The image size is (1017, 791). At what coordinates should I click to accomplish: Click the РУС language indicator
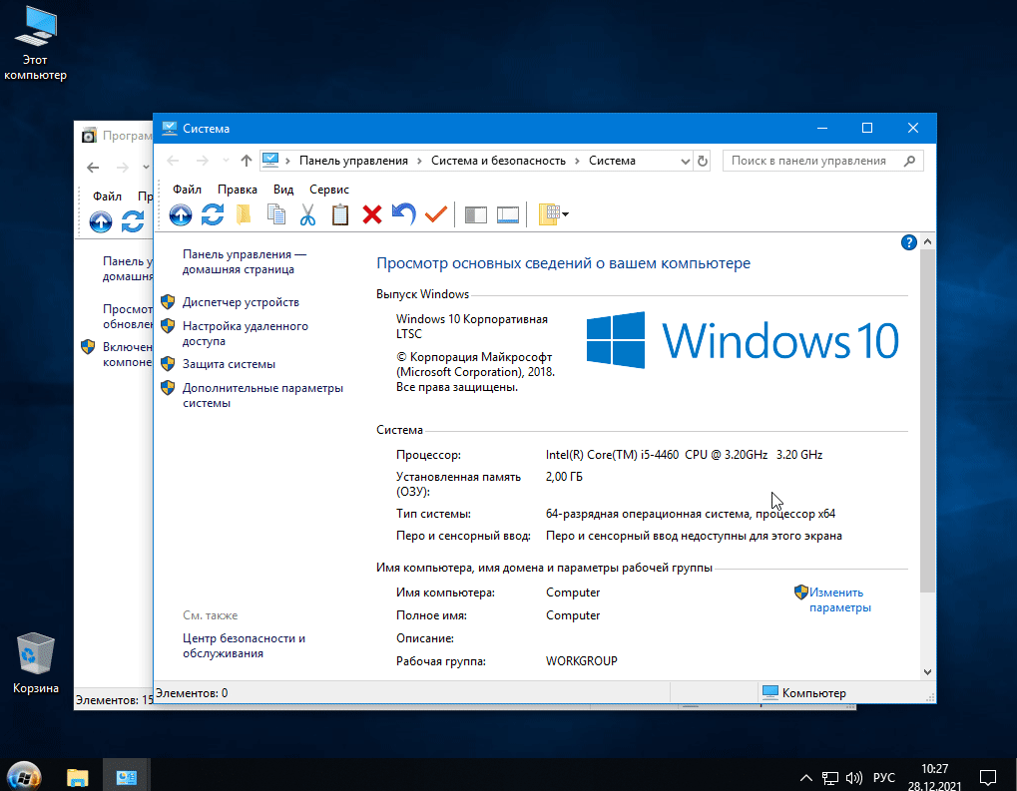click(x=884, y=778)
